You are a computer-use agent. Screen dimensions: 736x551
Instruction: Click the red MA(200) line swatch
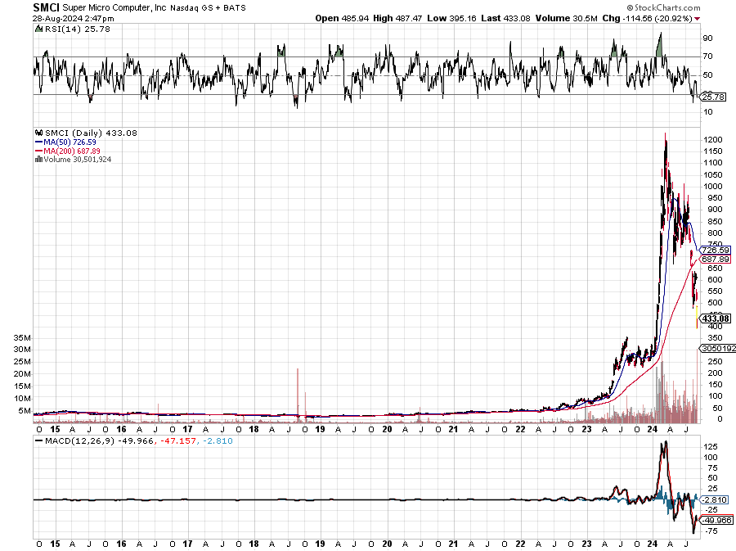tap(39, 151)
